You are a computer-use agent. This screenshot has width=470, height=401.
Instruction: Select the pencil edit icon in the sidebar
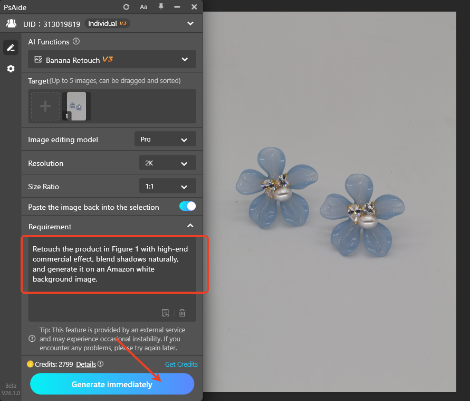tap(11, 47)
